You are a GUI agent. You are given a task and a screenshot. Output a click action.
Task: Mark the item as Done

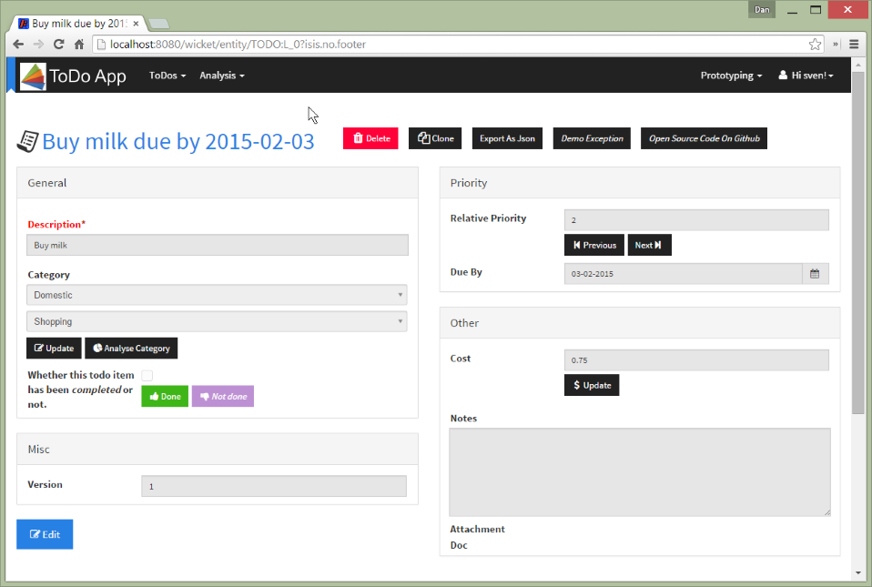pyautogui.click(x=165, y=396)
